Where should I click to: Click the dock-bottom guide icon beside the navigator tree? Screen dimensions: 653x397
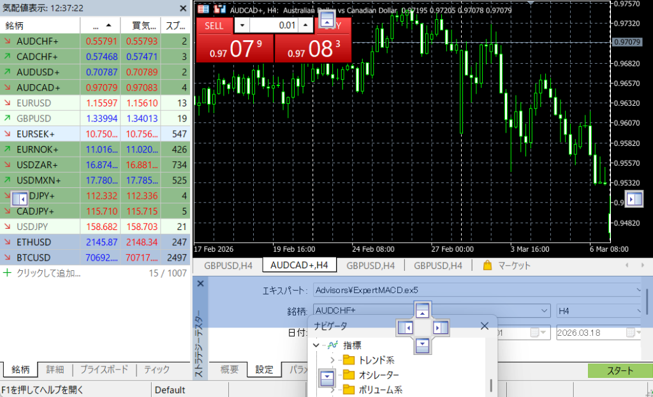(326, 378)
